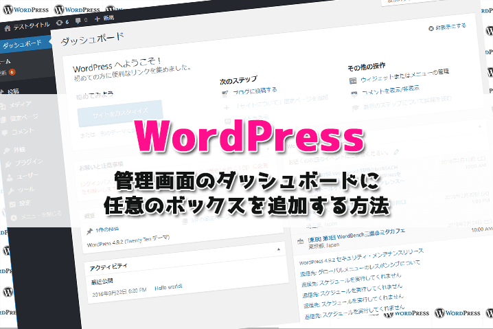This screenshot has height=329, width=493.
Task: Collapse the アクティビティ box with the arrow
Action: (x=279, y=249)
